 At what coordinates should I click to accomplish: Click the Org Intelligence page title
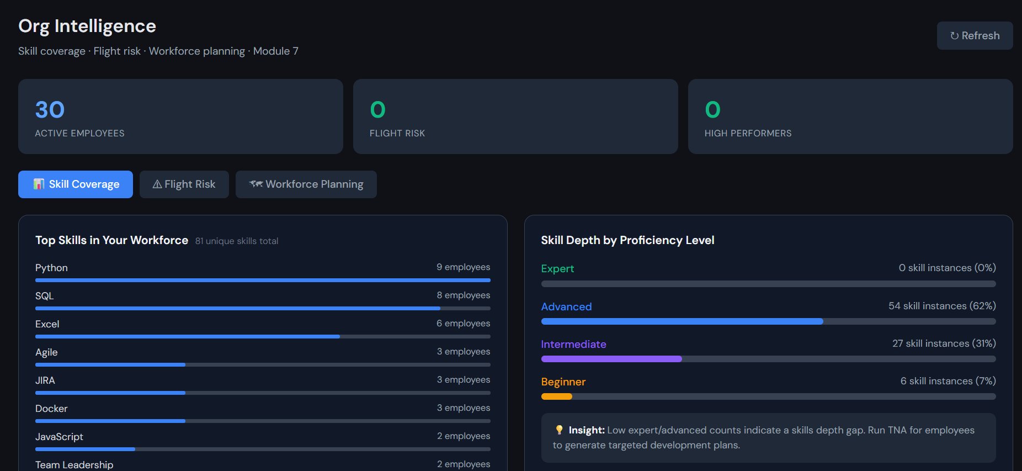coord(87,27)
